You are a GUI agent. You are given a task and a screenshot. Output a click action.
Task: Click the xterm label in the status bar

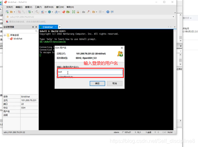pos(116,133)
